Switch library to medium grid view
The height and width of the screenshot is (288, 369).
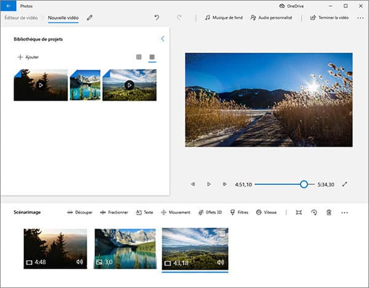pyautogui.click(x=138, y=57)
